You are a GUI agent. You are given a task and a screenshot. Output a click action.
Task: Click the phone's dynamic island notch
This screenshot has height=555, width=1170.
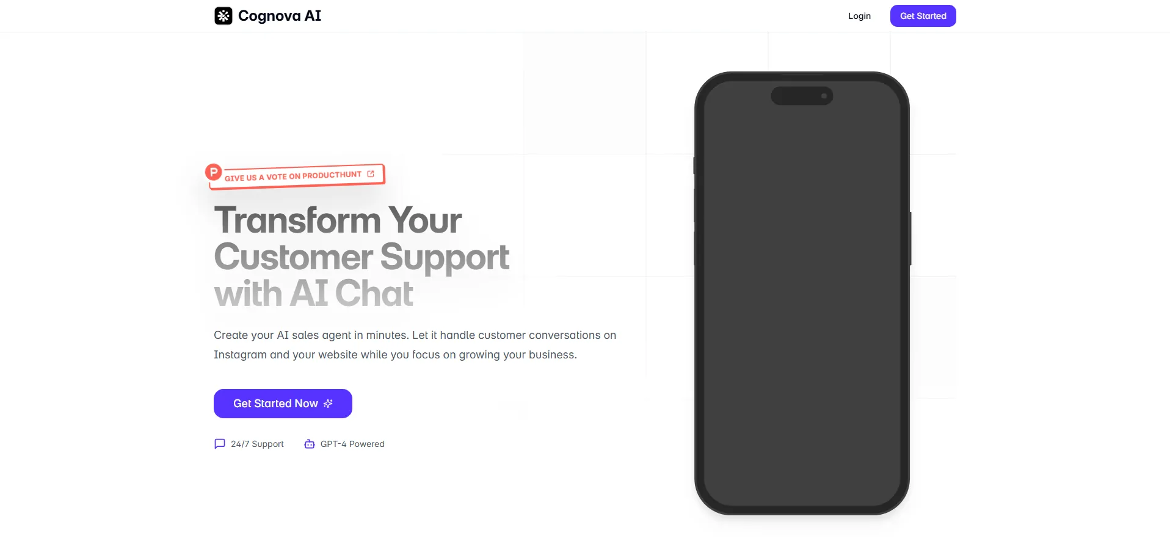tap(802, 96)
